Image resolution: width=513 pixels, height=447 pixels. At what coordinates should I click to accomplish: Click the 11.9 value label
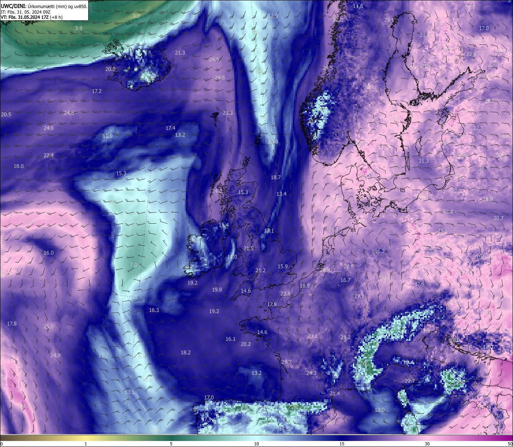107,136
